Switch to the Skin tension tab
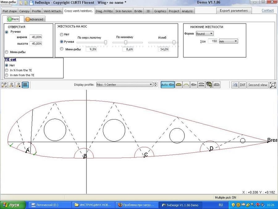 [x=124, y=11]
